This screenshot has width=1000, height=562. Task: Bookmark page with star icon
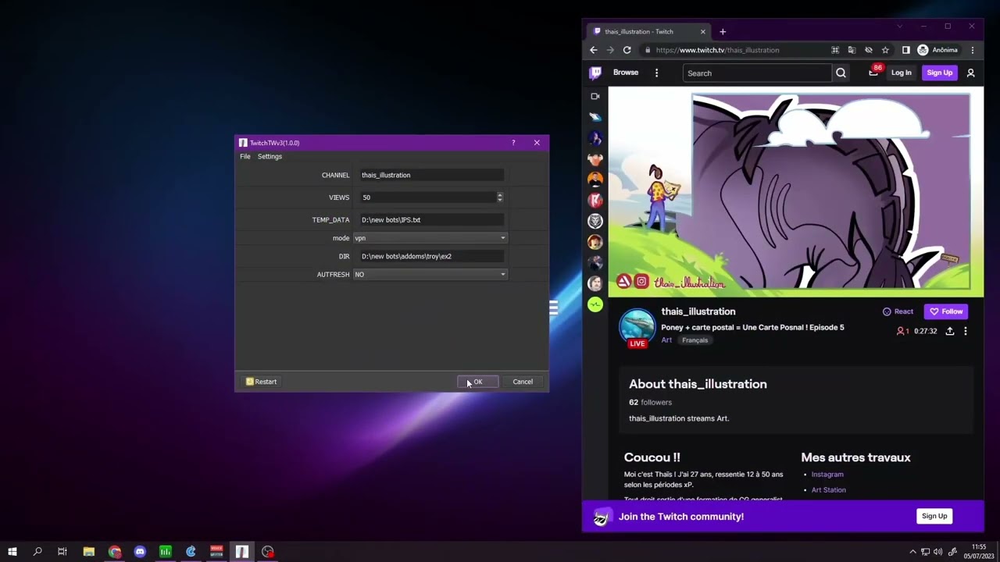(x=885, y=50)
